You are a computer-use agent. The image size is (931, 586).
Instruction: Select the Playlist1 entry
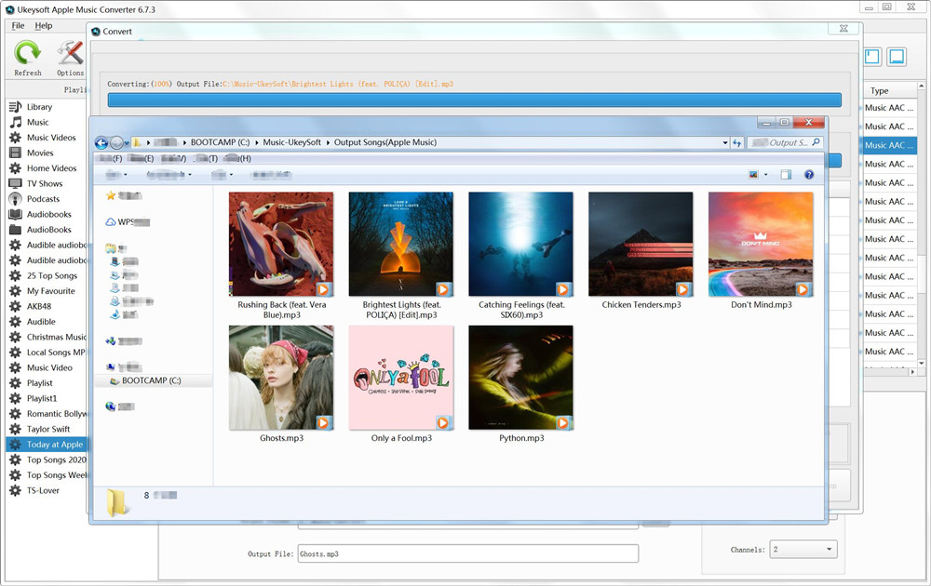pyautogui.click(x=42, y=399)
